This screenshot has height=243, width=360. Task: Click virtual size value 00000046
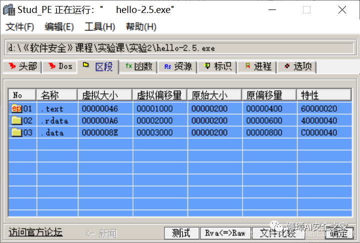coord(100,109)
